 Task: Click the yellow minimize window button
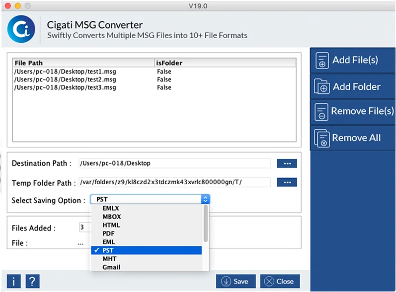[x=18, y=5]
